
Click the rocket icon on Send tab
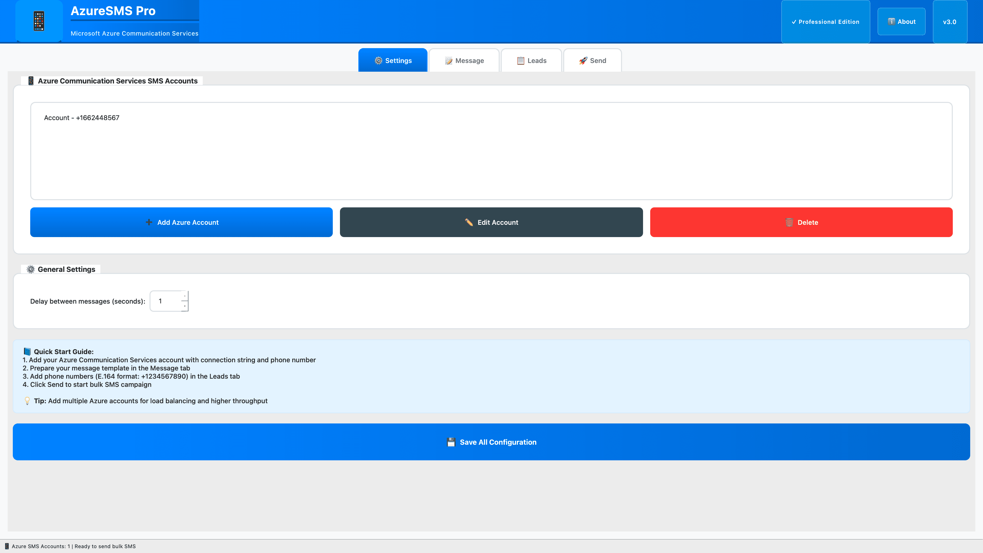[583, 61]
